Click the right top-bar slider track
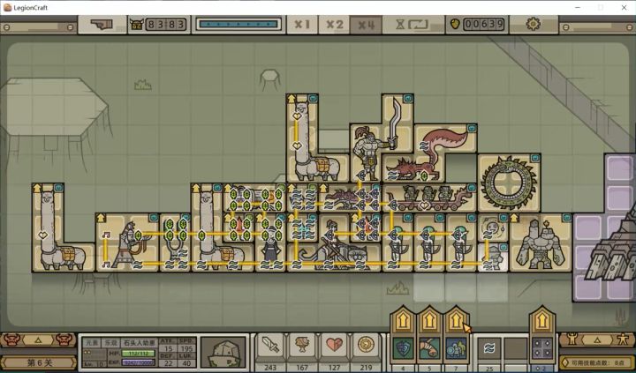Screen dimensions: 636x373 click(x=597, y=27)
